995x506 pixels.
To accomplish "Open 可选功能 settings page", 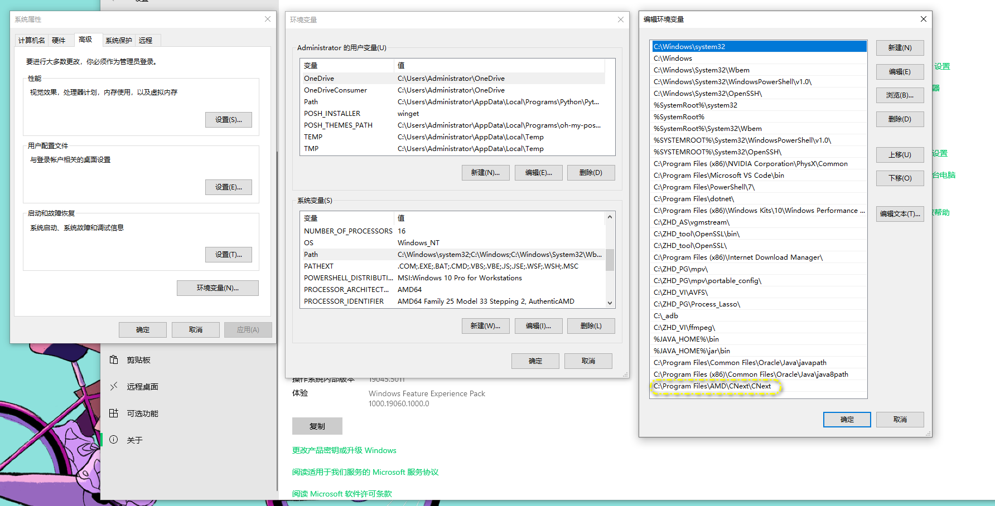I will [x=189, y=413].
